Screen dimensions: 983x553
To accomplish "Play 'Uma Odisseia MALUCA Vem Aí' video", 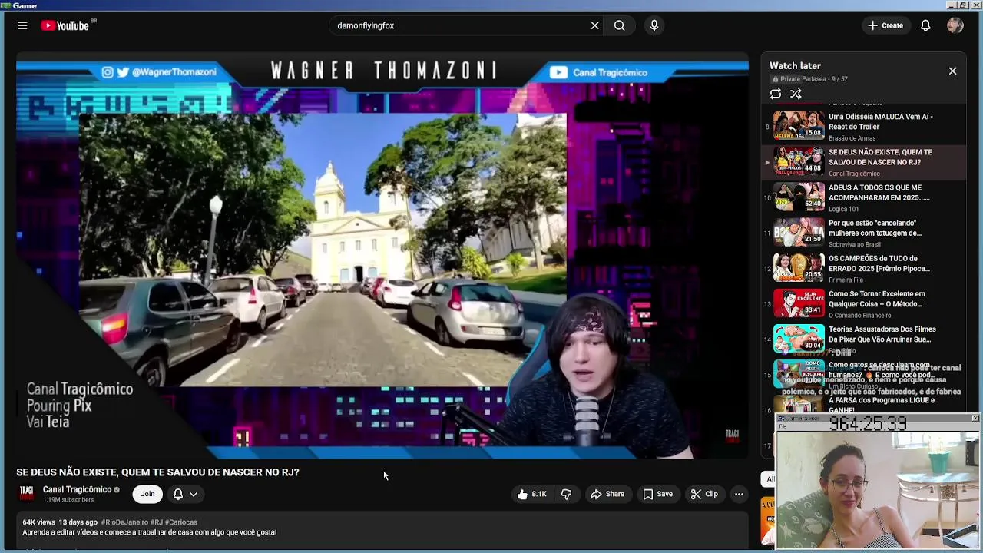I will (x=880, y=121).
